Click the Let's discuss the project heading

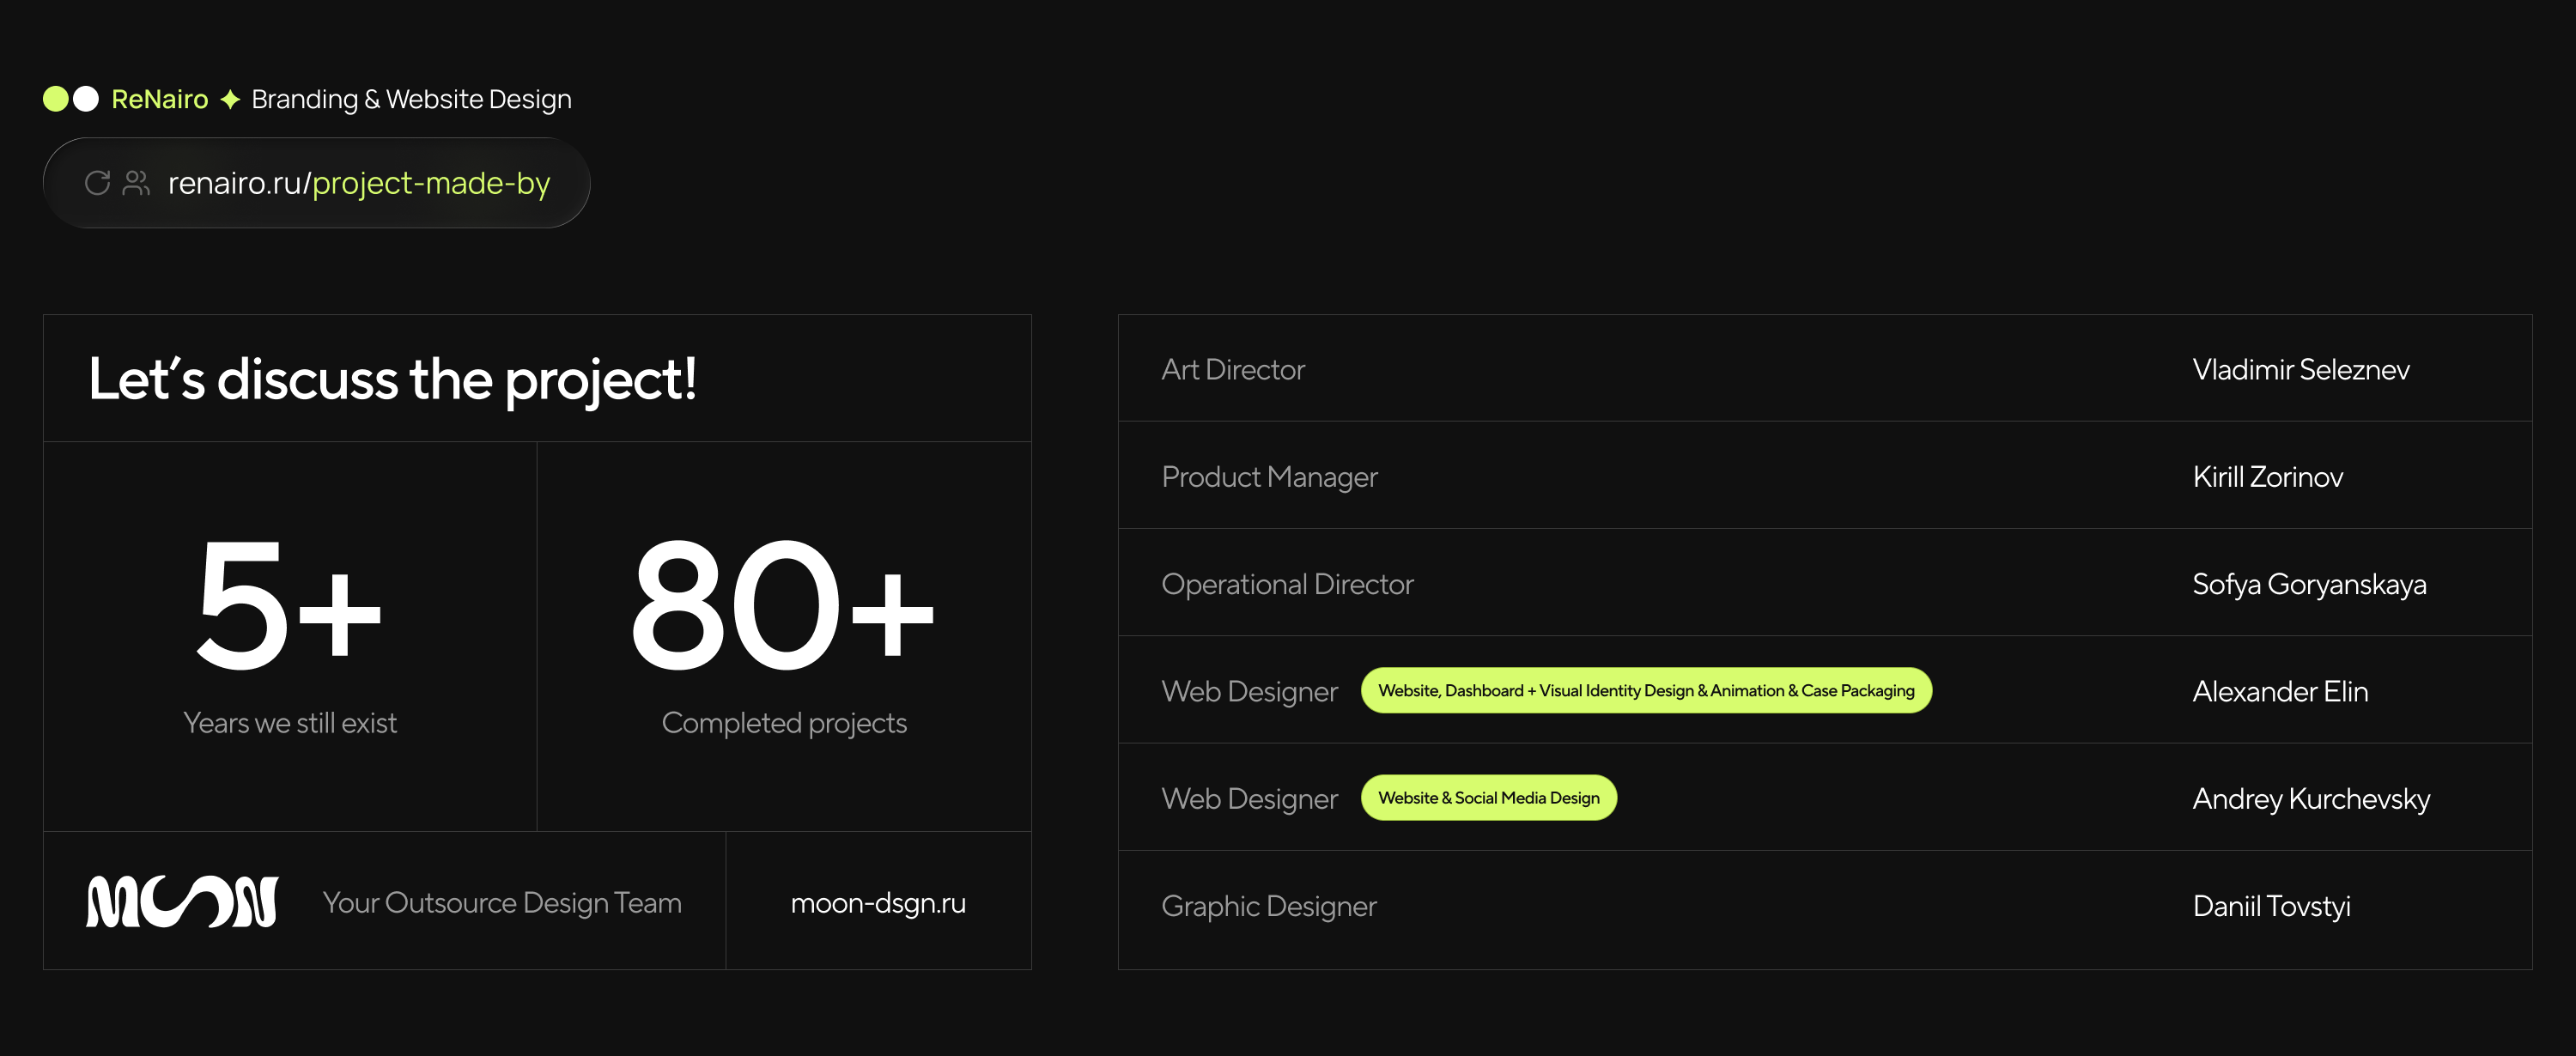tap(392, 380)
